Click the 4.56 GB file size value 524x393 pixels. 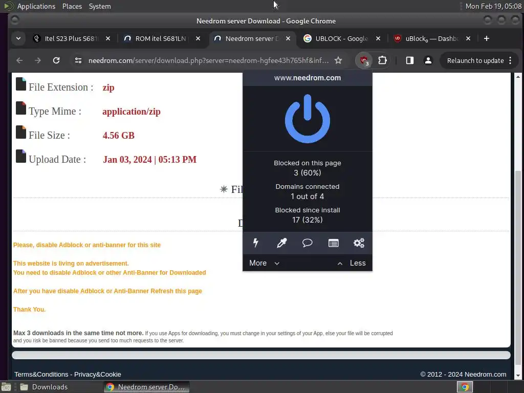tap(118, 135)
